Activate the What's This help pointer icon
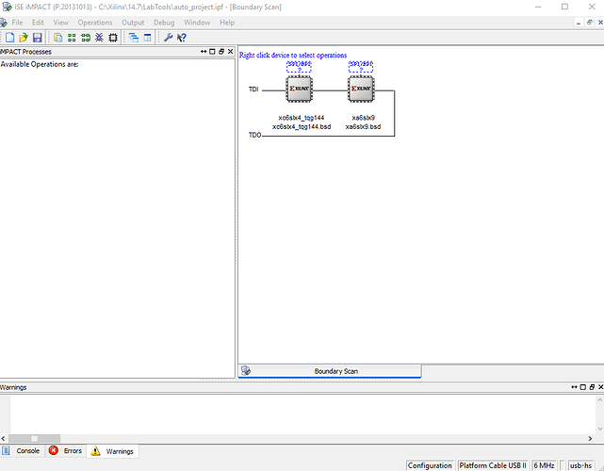The width and height of the screenshot is (604, 471). pos(182,38)
